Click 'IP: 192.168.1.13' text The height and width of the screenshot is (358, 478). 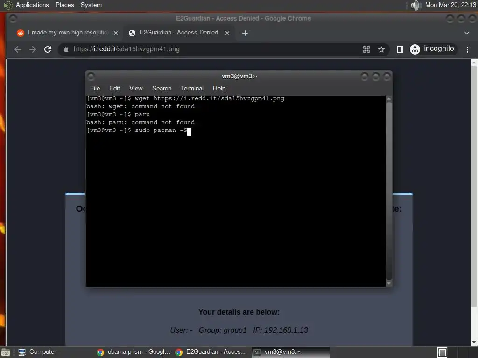[x=281, y=330]
